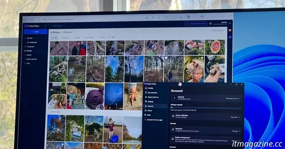Switch to the Photos tab
The height and width of the screenshot is (149, 285).
click(55, 32)
